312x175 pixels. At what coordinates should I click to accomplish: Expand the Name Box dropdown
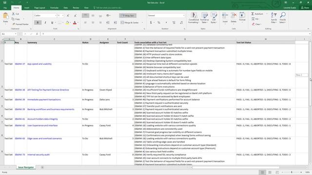pyautogui.click(x=16, y=34)
